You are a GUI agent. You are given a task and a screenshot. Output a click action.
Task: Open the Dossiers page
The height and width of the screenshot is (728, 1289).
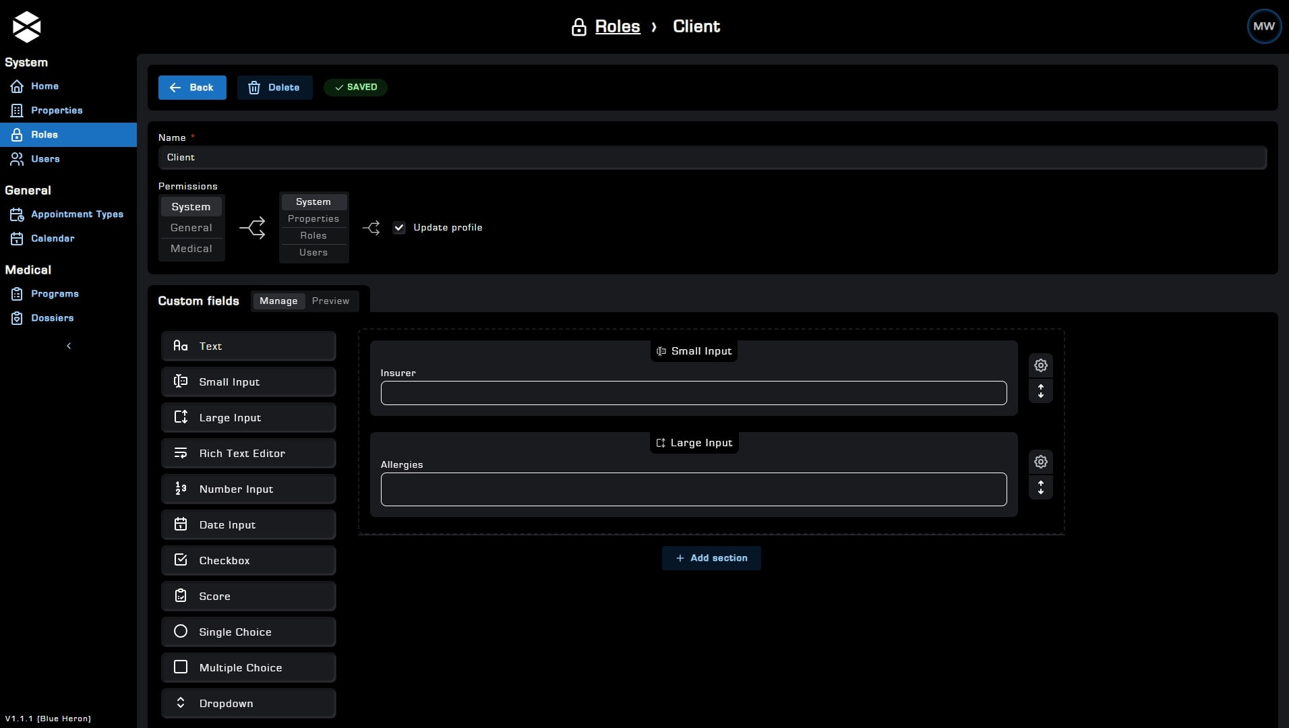(x=68, y=318)
